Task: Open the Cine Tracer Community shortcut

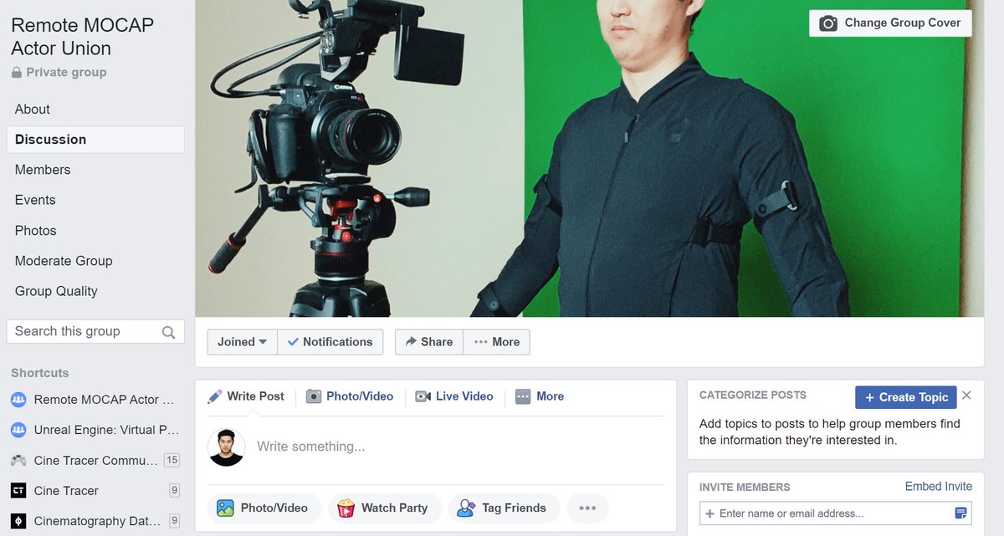Action: pos(19,460)
